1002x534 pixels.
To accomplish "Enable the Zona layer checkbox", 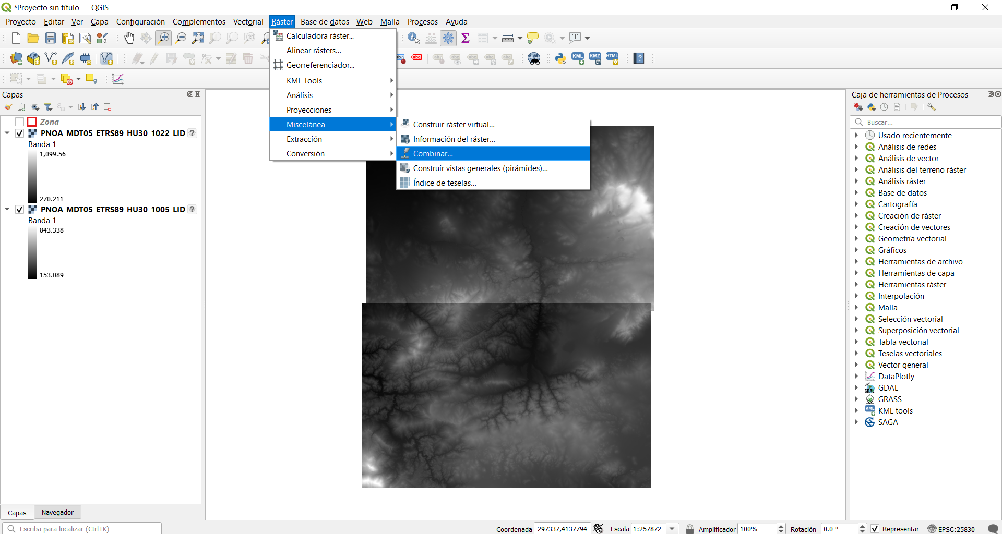I will click(20, 122).
